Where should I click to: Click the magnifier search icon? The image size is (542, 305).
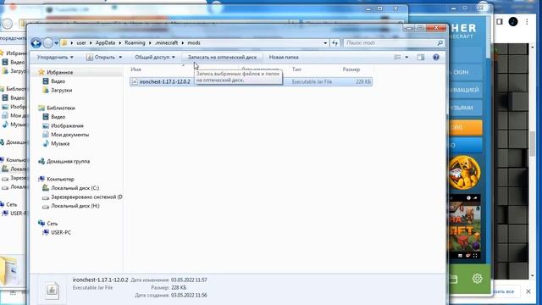(x=440, y=43)
